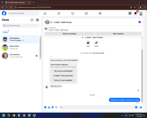This screenshot has width=147, height=118.
Task: Click Mark as pending button
Action: pyautogui.click(x=69, y=34)
